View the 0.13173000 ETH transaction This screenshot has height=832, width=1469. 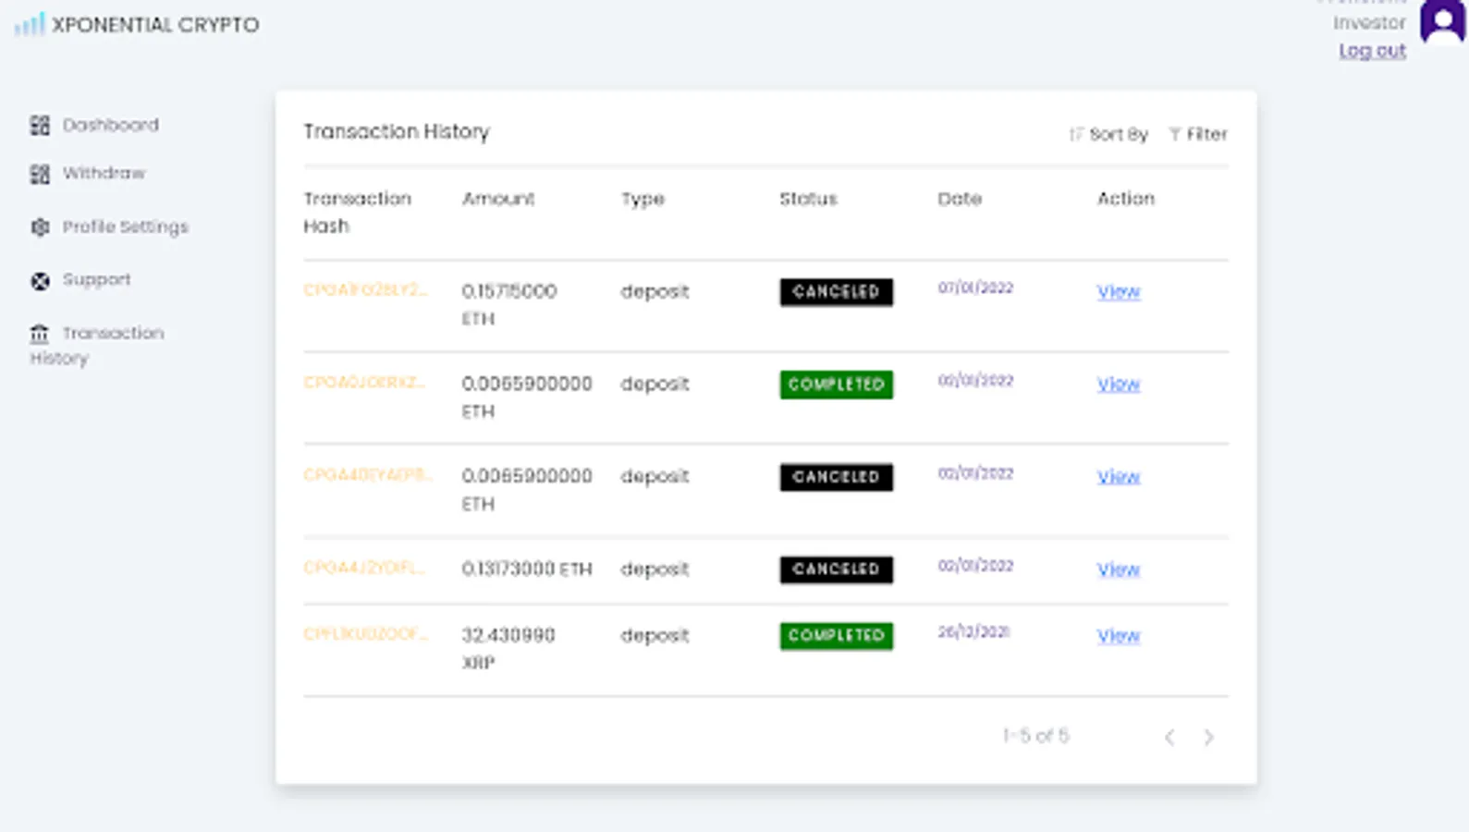[x=1119, y=569]
